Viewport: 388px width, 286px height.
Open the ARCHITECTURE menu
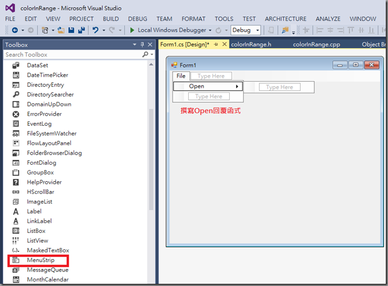tap(286, 19)
